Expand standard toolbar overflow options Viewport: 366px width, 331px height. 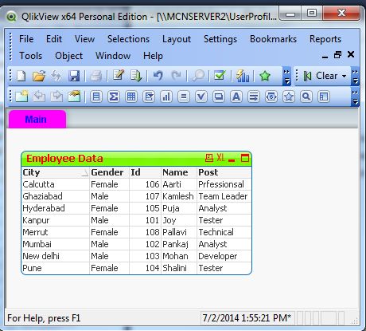click(286, 77)
